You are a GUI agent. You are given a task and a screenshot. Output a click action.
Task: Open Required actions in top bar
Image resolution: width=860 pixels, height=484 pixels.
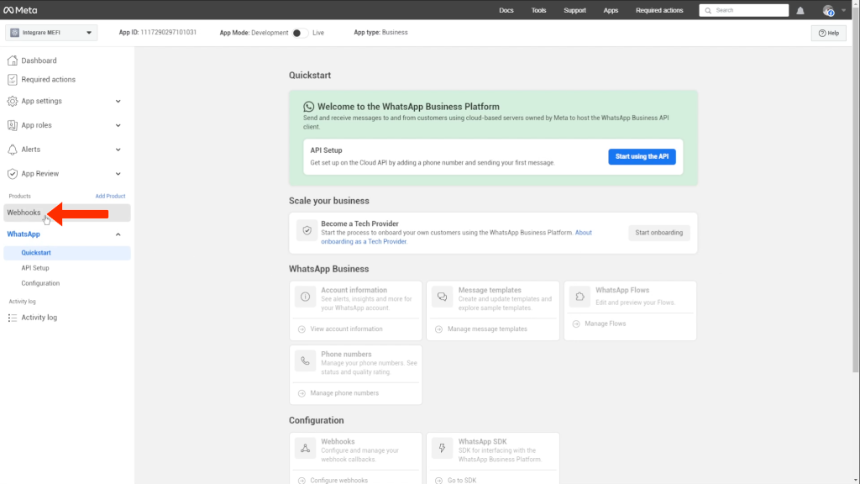(659, 10)
